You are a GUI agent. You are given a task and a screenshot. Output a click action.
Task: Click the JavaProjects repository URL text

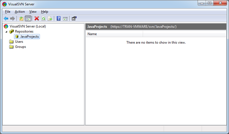pyautogui.click(x=143, y=27)
